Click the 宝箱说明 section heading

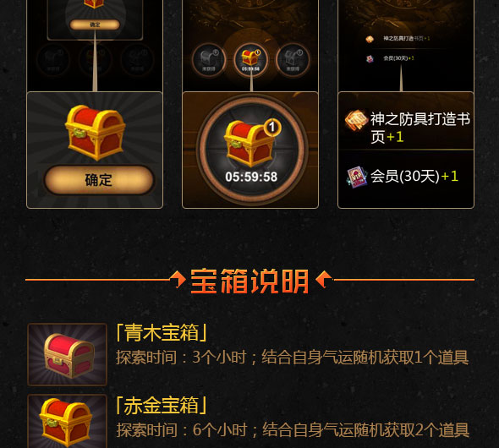pyautogui.click(x=249, y=281)
